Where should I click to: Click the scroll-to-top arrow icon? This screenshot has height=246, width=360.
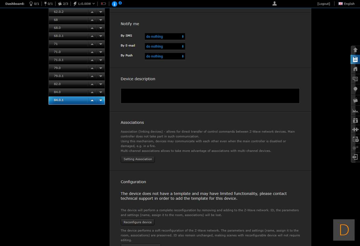(x=355, y=50)
